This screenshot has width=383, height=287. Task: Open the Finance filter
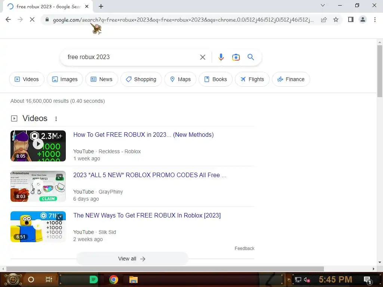click(291, 79)
